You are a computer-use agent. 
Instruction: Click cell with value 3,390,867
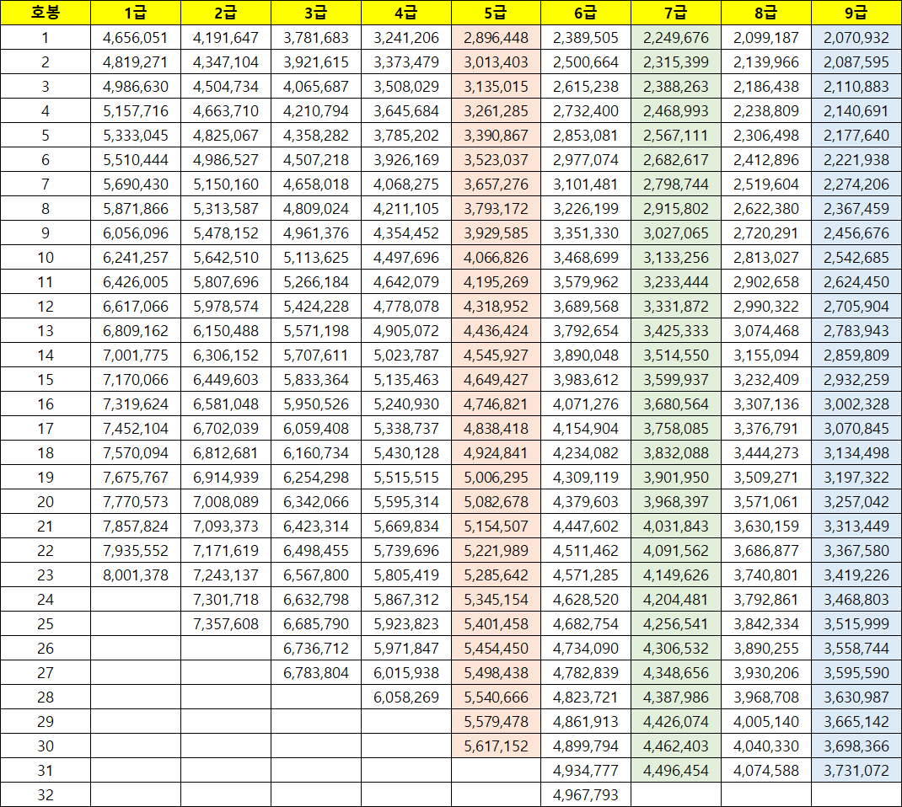496,135
